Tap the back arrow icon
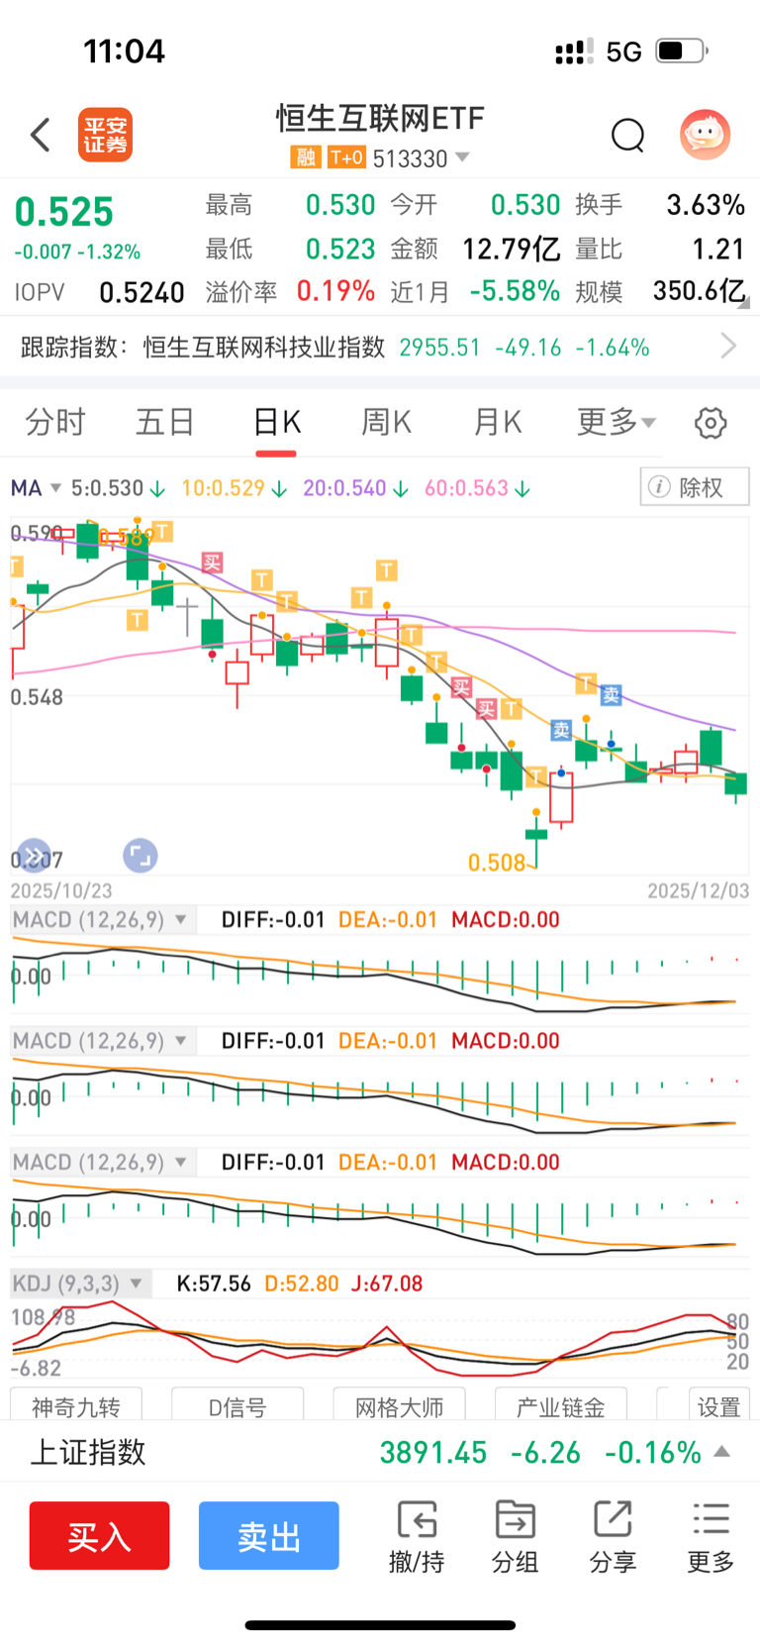This screenshot has height=1647, width=760. tap(41, 135)
